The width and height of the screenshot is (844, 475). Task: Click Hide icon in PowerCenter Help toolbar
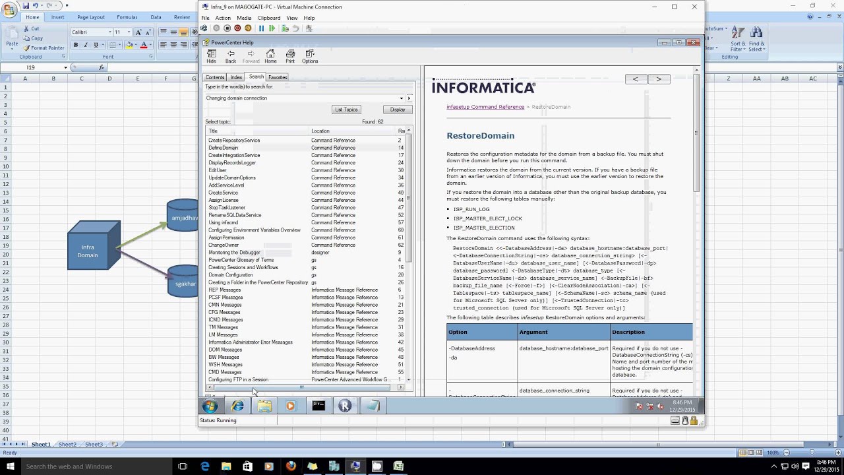pyautogui.click(x=211, y=57)
